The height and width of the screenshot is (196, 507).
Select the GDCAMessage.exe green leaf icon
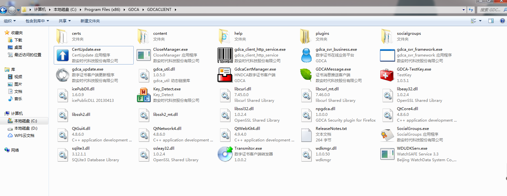pos(306,75)
